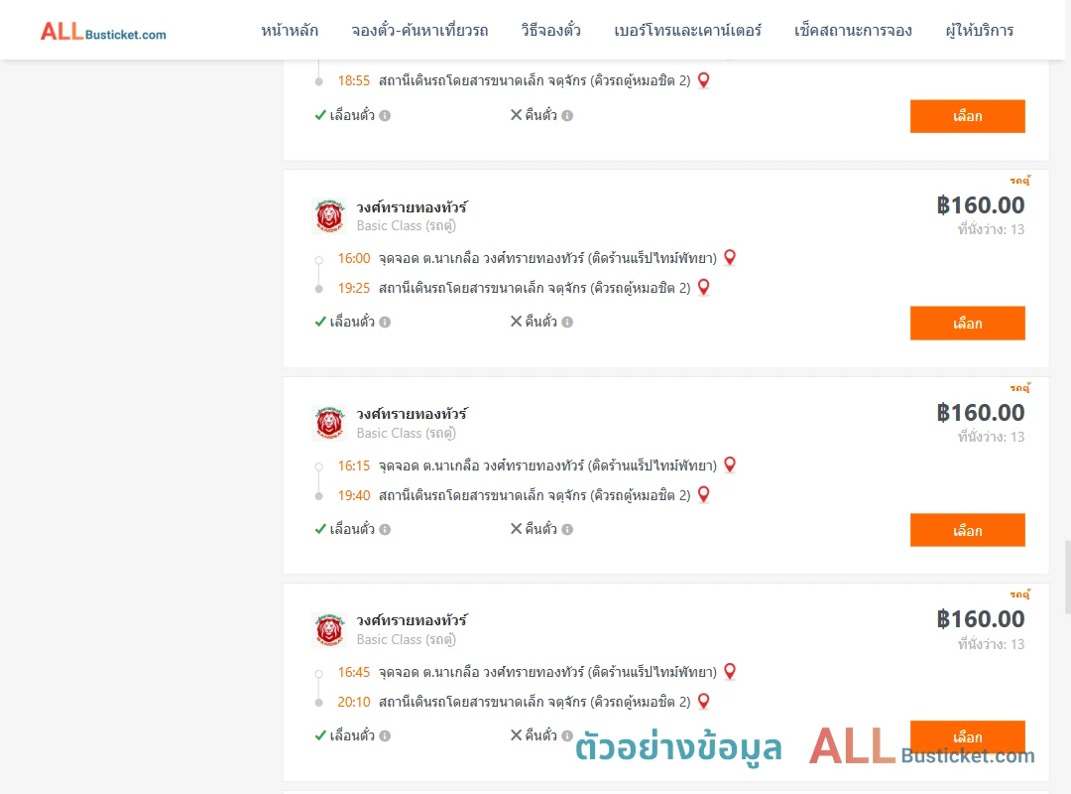Viewport: 1071px width, 794px height.
Task: Click คืนตั๋ว label in 16:15 trip card
Action: [x=541, y=529]
